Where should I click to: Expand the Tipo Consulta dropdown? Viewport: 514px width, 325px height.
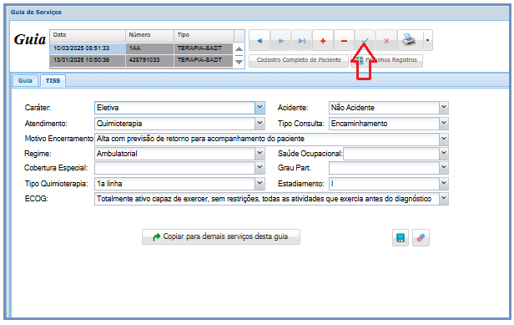(444, 124)
